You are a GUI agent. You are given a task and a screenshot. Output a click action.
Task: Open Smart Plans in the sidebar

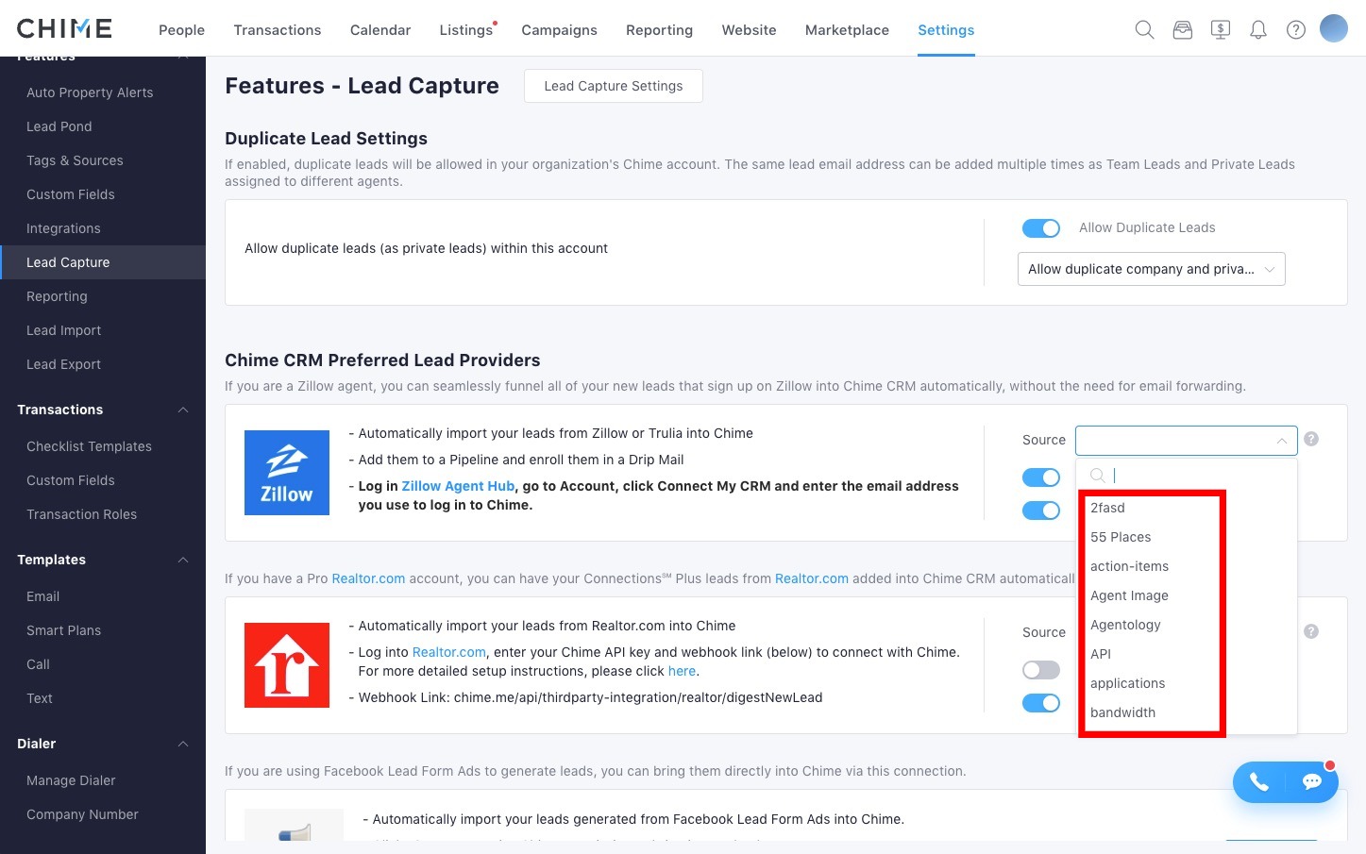(x=63, y=630)
